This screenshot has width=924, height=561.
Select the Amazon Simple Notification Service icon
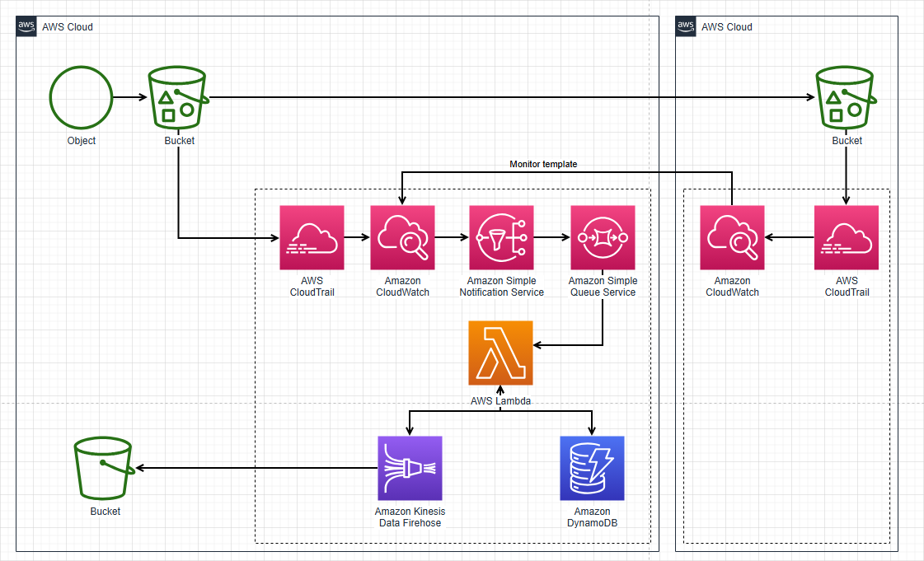click(501, 237)
